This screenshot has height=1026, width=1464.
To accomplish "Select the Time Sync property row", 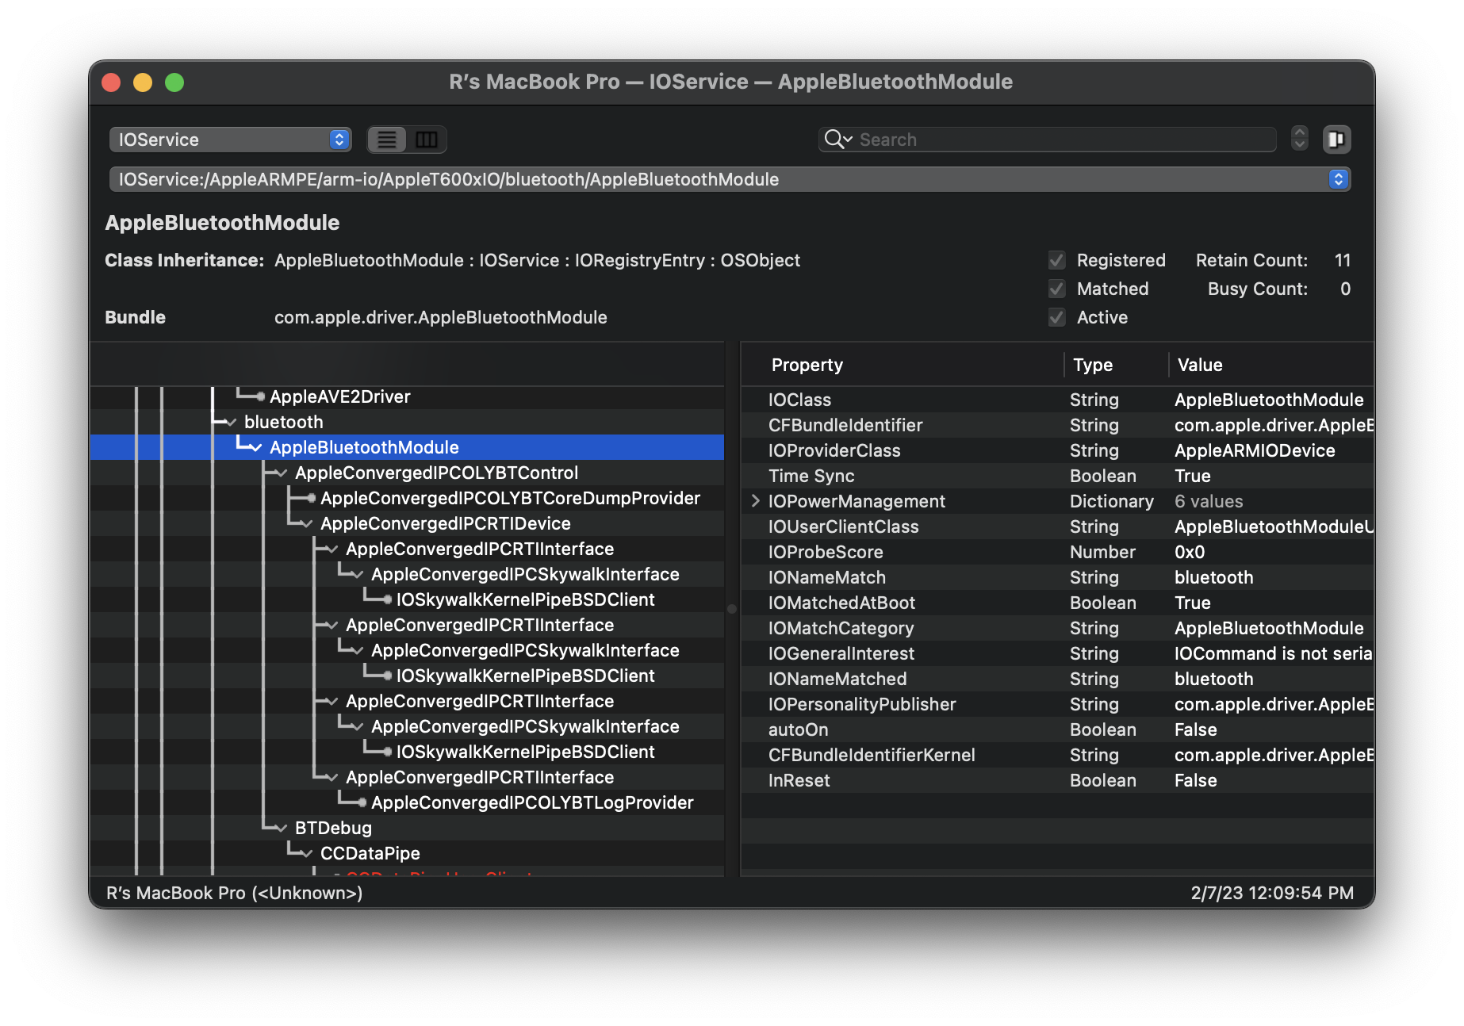I will [1057, 476].
